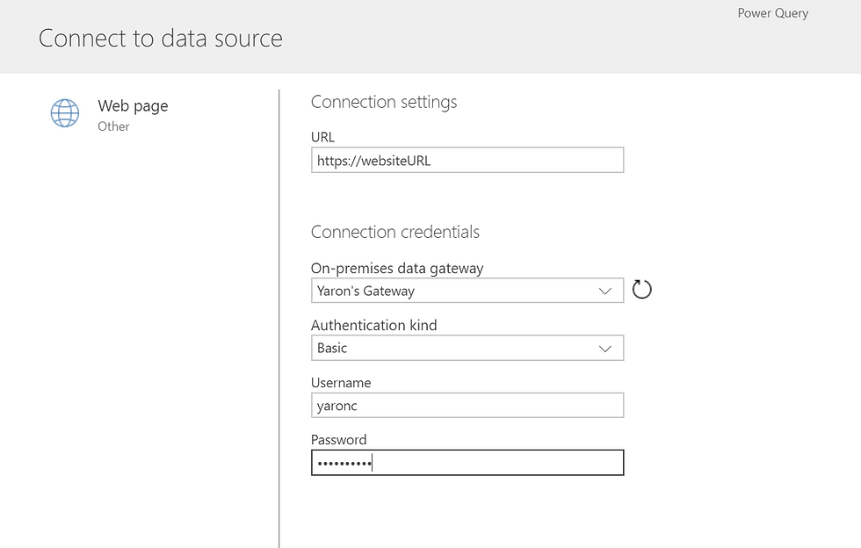Click the Connect to data source heading
The image size is (861, 548).
click(x=160, y=39)
